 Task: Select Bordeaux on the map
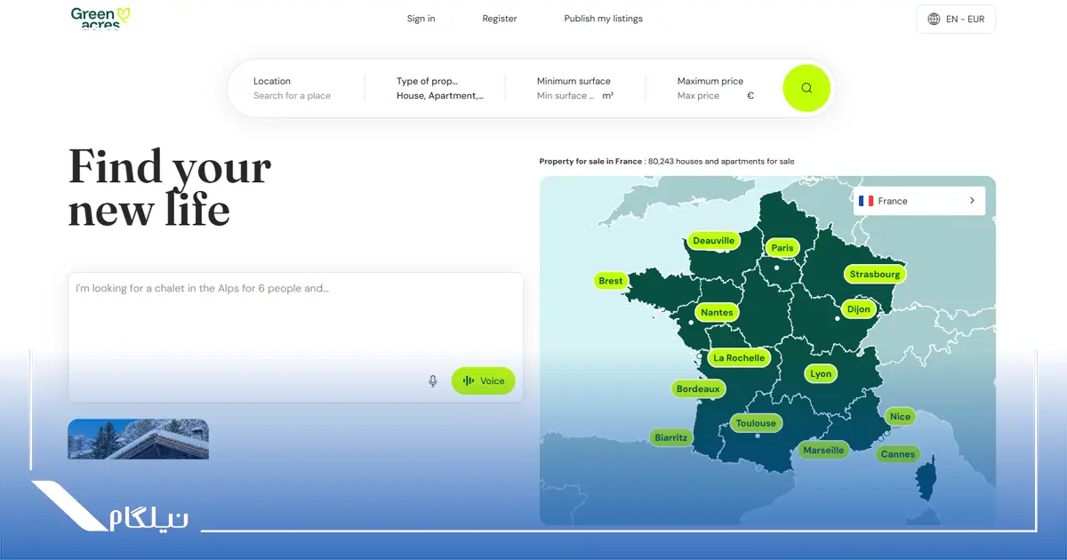click(698, 389)
